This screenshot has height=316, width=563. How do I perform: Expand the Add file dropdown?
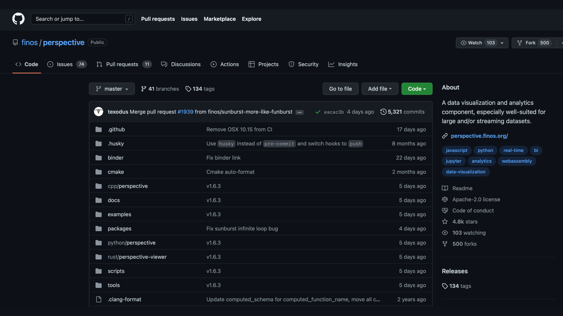380,89
